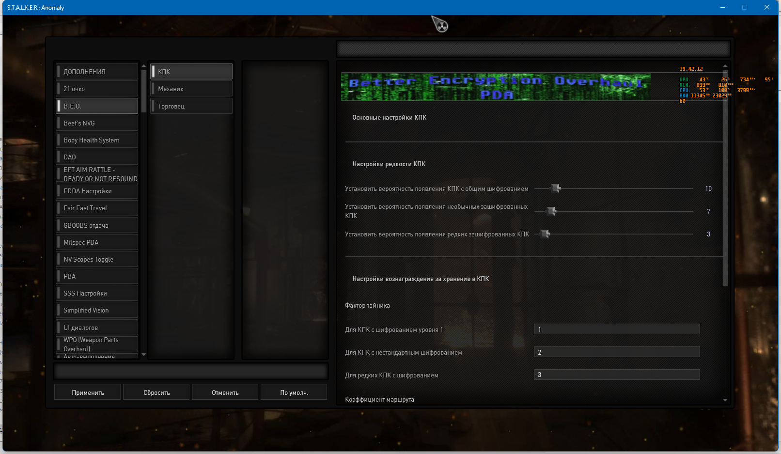The width and height of the screenshot is (781, 454).
Task: Click the settings panel scrollbar thumb
Action: (725, 178)
